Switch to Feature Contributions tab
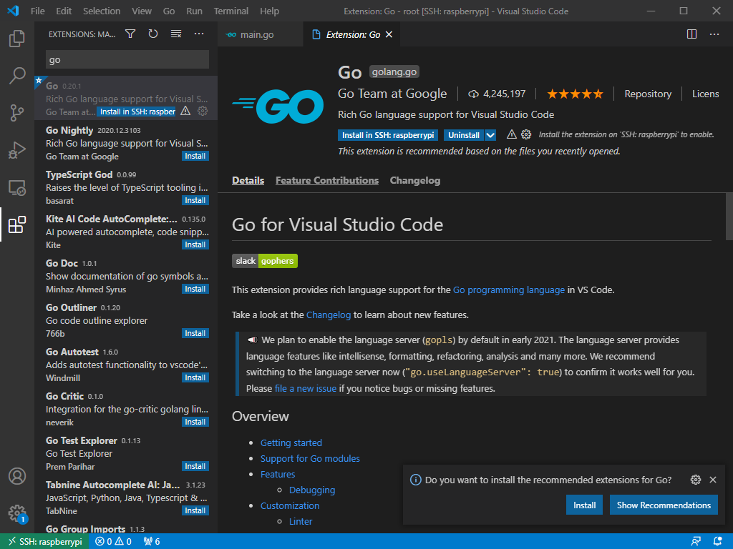733x549 pixels. point(326,180)
